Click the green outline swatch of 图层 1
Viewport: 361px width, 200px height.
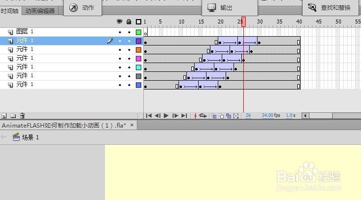pos(138,32)
